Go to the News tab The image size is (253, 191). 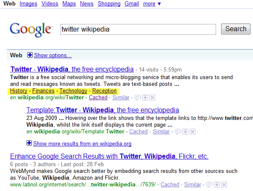pyautogui.click(x=86, y=4)
